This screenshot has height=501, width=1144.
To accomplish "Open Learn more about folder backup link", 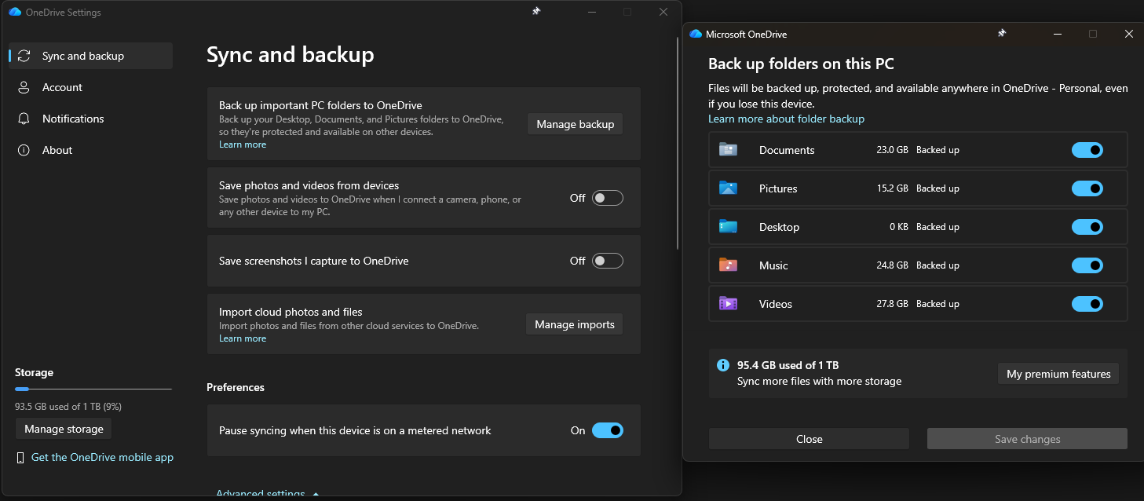I will [786, 119].
